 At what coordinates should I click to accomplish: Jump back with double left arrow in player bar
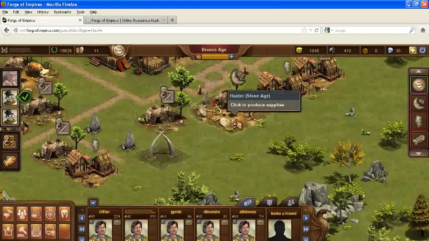pyautogui.click(x=82, y=229)
